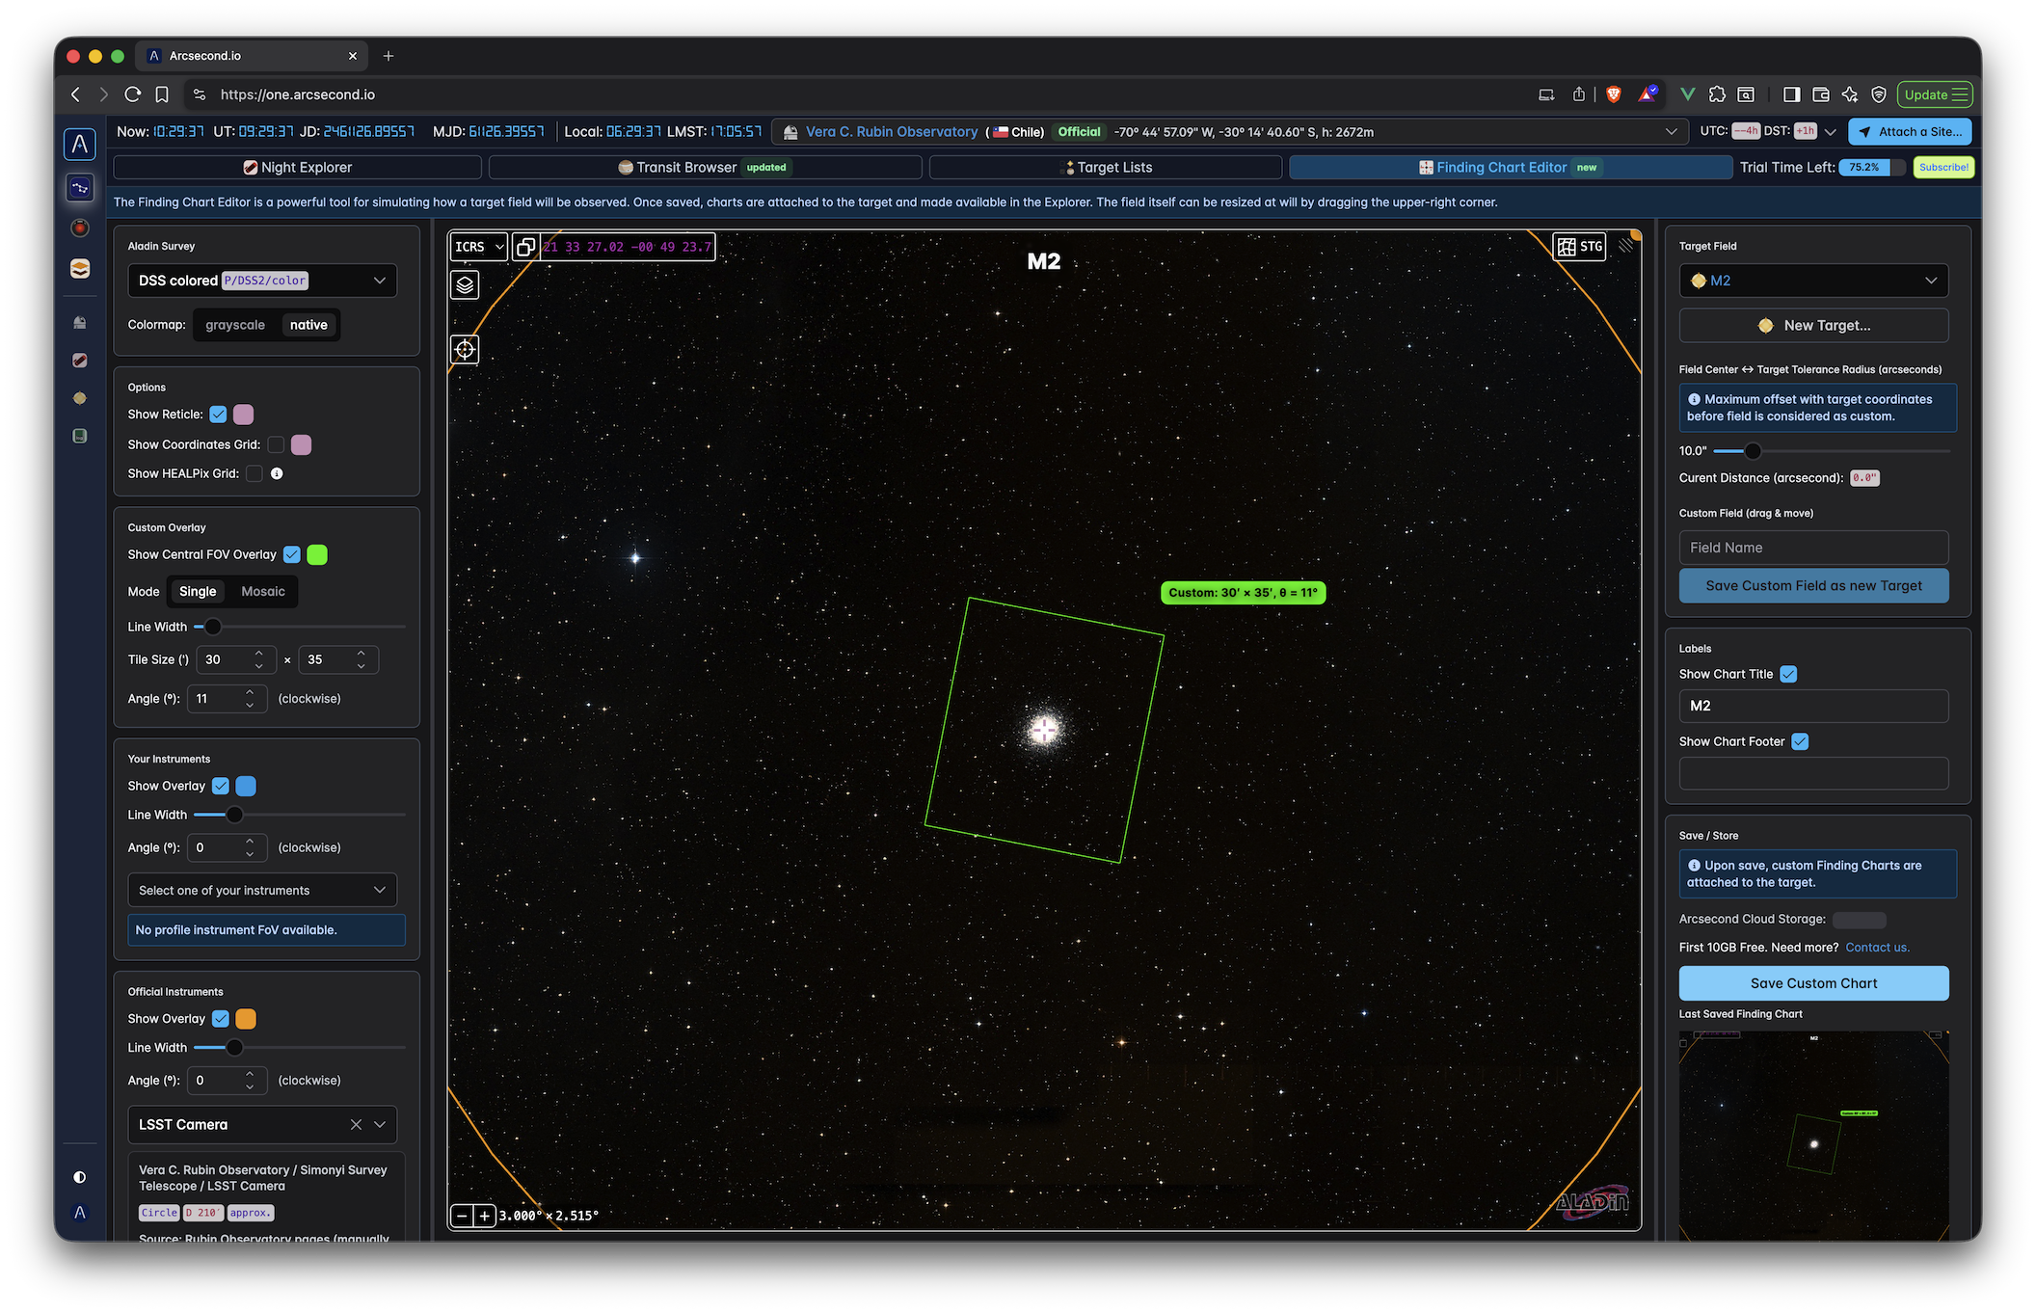Screen dimensions: 2036x1313
Task: Open the ICRS coordinate frame dropdown
Action: tap(479, 247)
